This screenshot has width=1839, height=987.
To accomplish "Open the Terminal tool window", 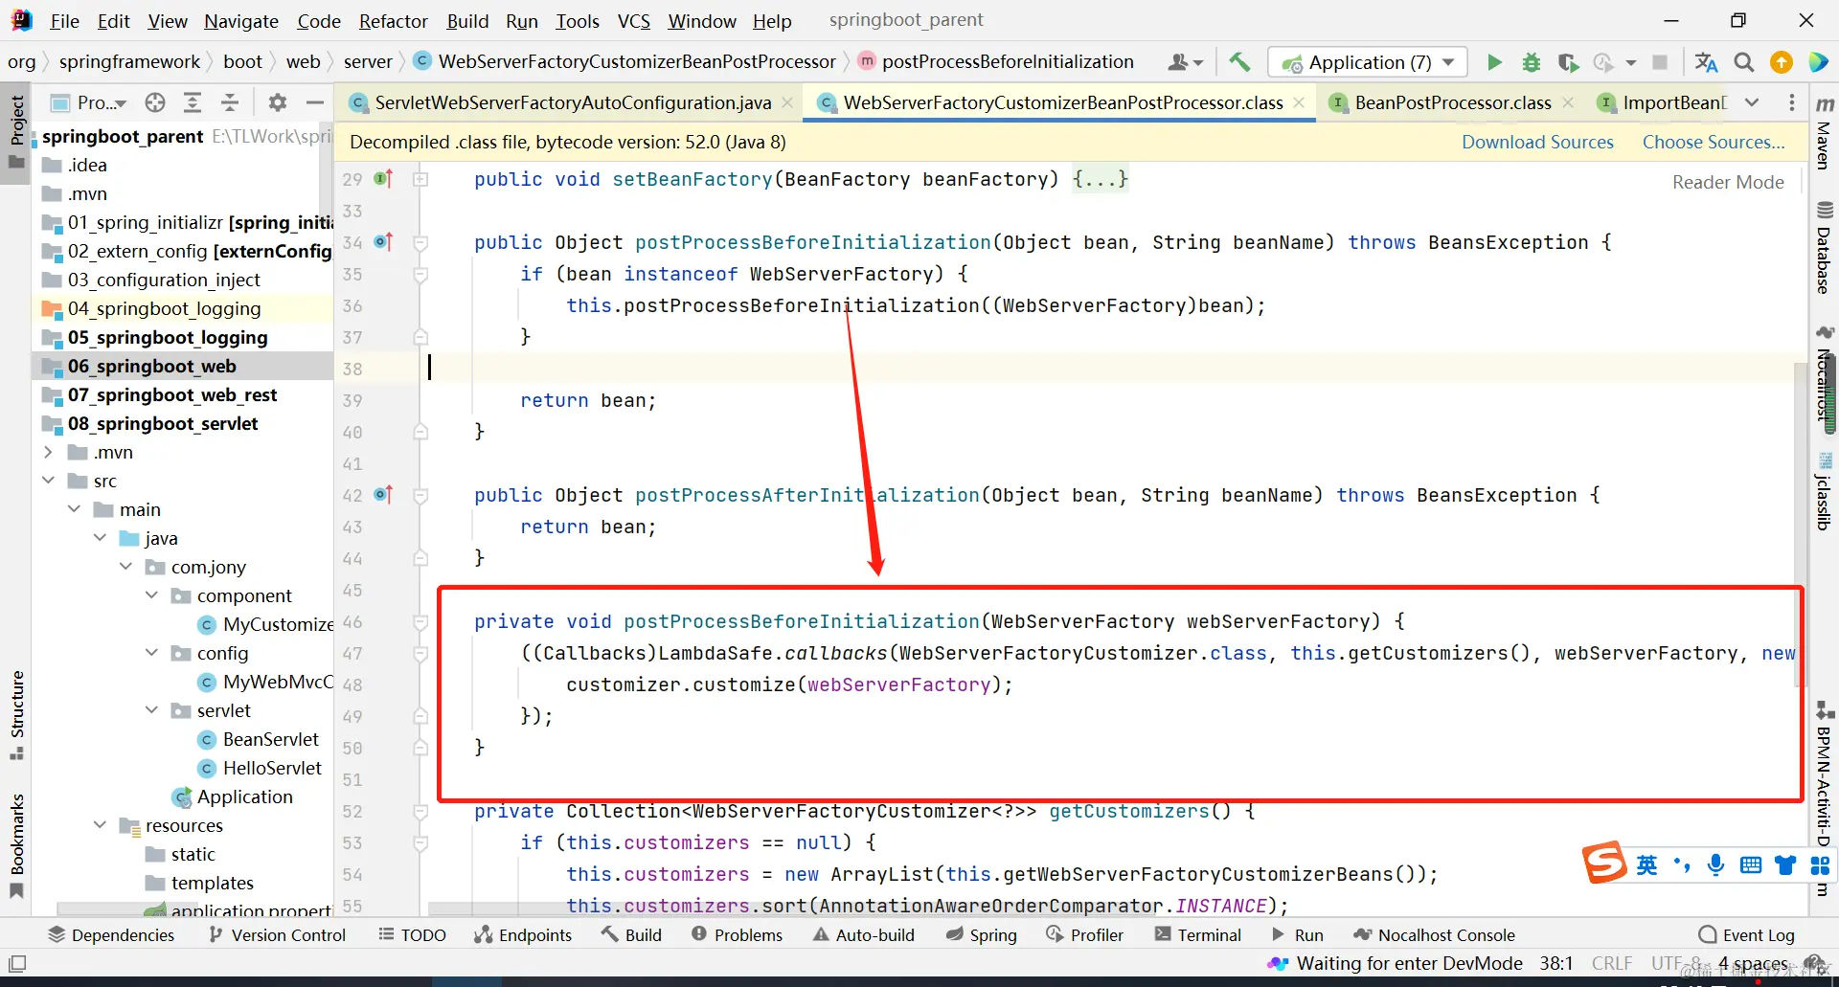I will 1198,935.
